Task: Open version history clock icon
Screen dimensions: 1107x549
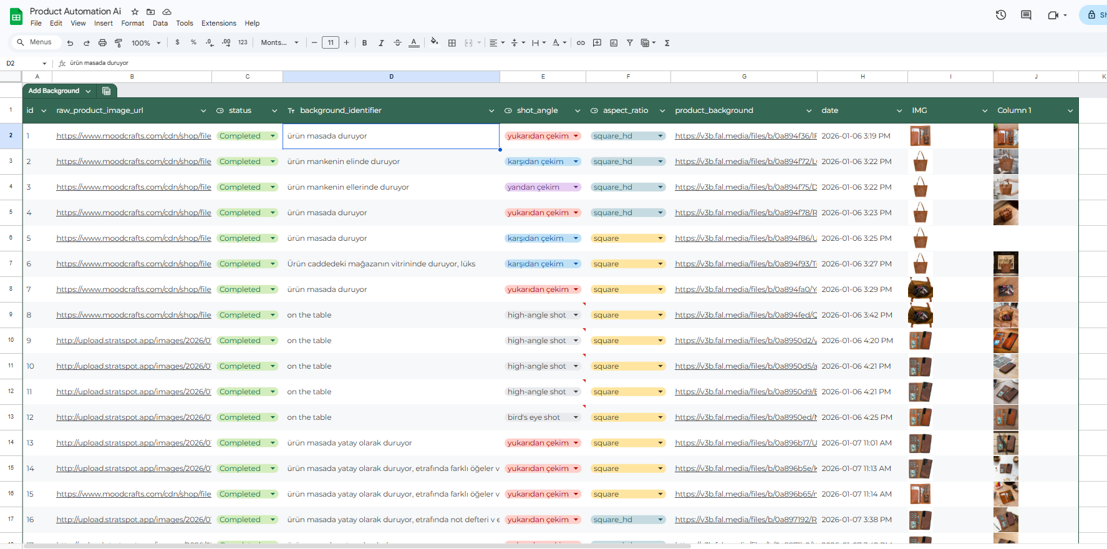Action: 1001,15
